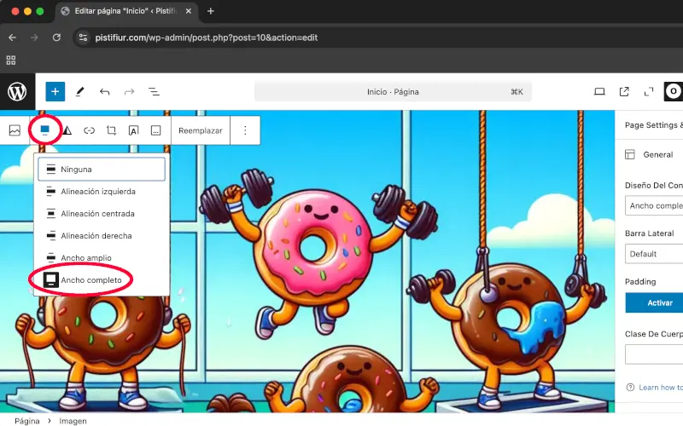This screenshot has width=683, height=426.
Task: Open the alignment options toolbar button
Action: point(45,130)
